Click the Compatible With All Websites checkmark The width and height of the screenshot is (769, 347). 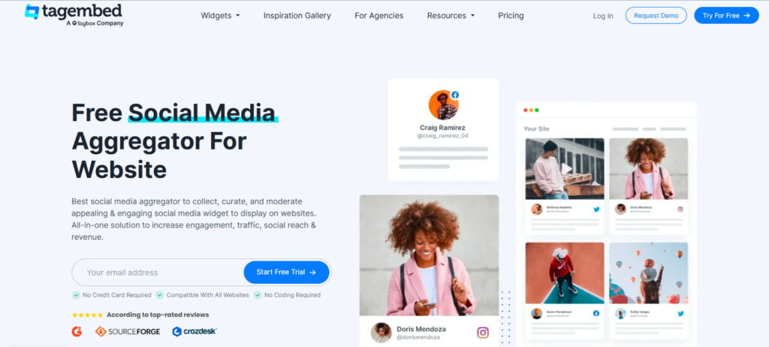(159, 295)
